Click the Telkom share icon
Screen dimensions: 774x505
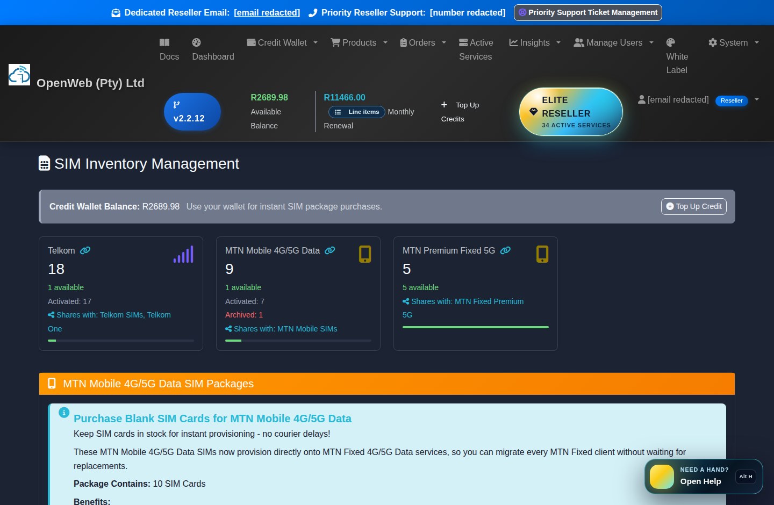click(x=51, y=315)
